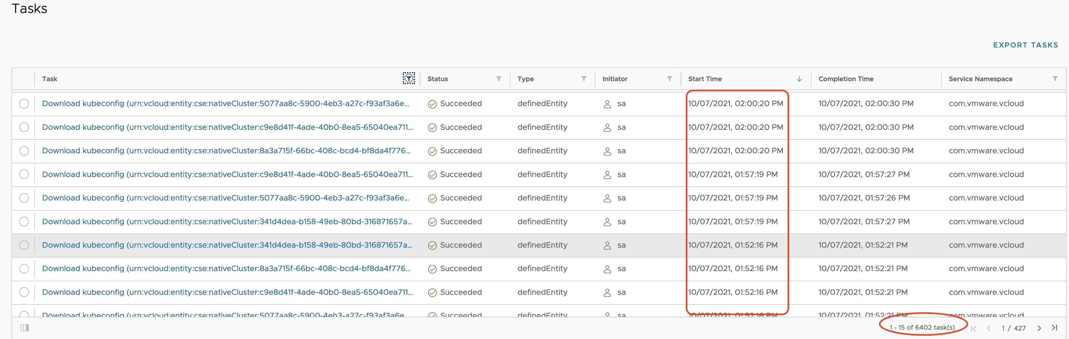Click the column show/hide icon bottom left
The width and height of the screenshot is (1069, 339).
[24, 328]
